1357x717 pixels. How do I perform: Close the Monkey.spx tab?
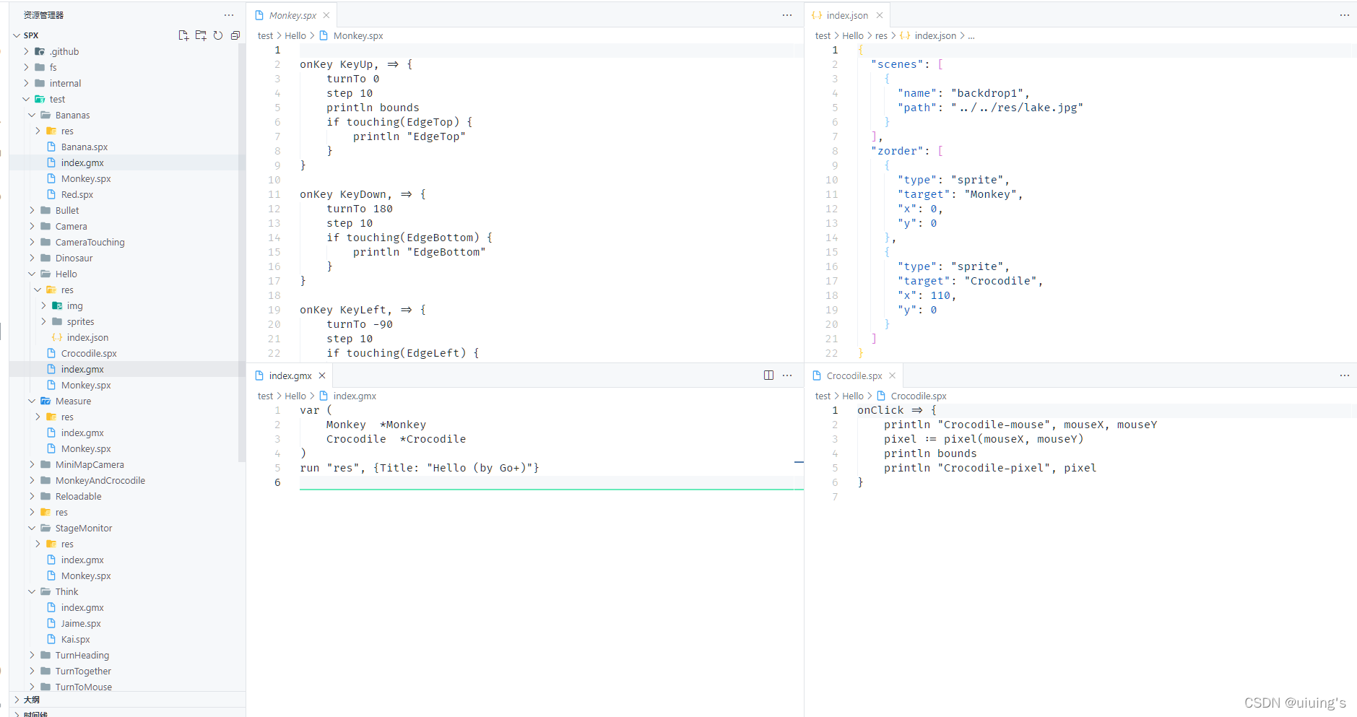326,15
